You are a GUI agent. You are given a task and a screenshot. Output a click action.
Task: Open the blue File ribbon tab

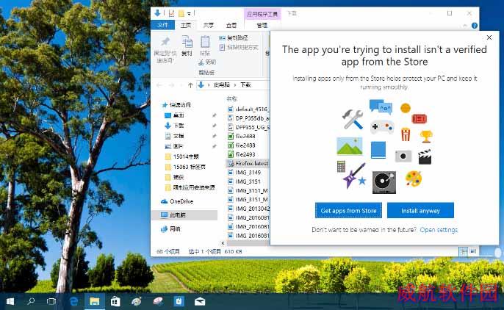[162, 25]
